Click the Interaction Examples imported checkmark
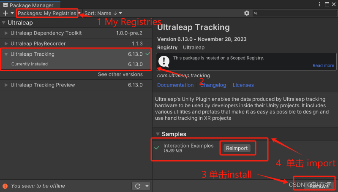338x192 pixels. [157, 148]
